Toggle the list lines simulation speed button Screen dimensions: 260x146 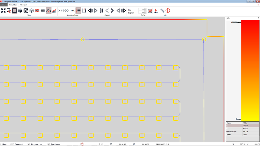point(78,11)
